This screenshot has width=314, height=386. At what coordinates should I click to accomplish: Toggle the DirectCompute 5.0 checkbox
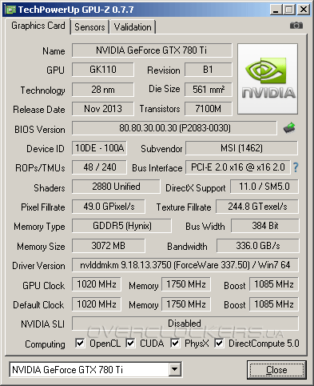219,343
